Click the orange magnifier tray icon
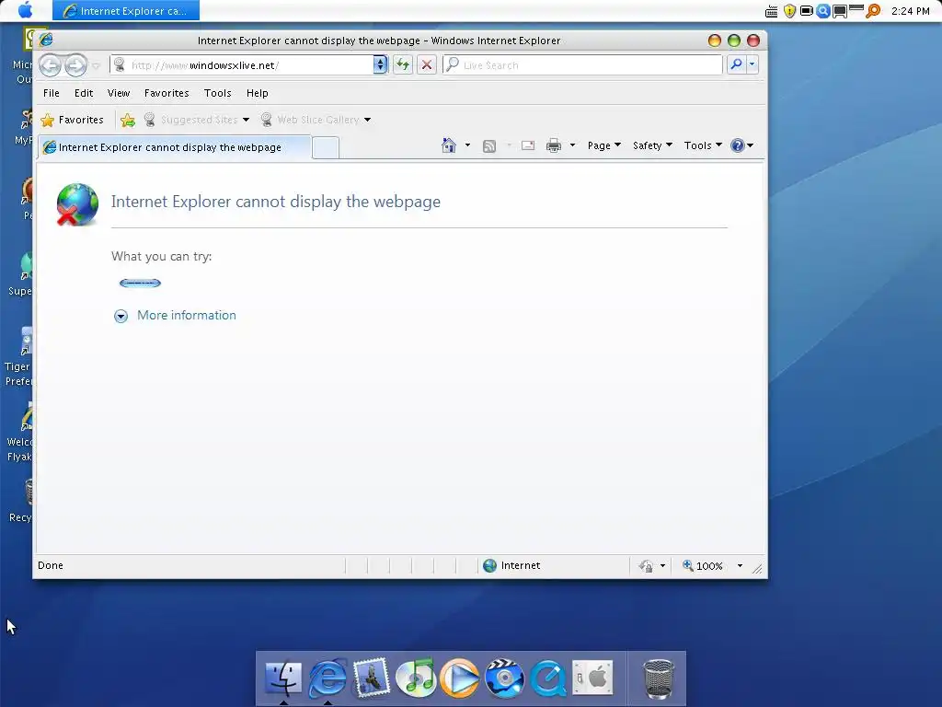 (873, 11)
